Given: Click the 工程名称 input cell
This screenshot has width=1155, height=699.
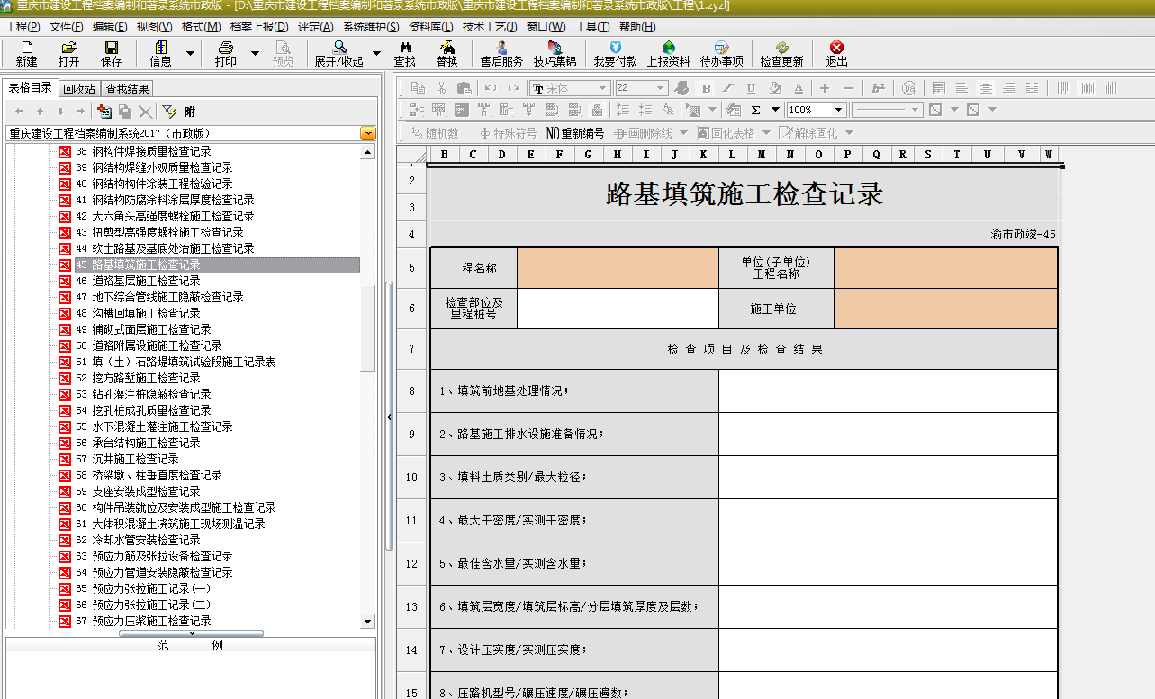Looking at the screenshot, I should pos(618,268).
